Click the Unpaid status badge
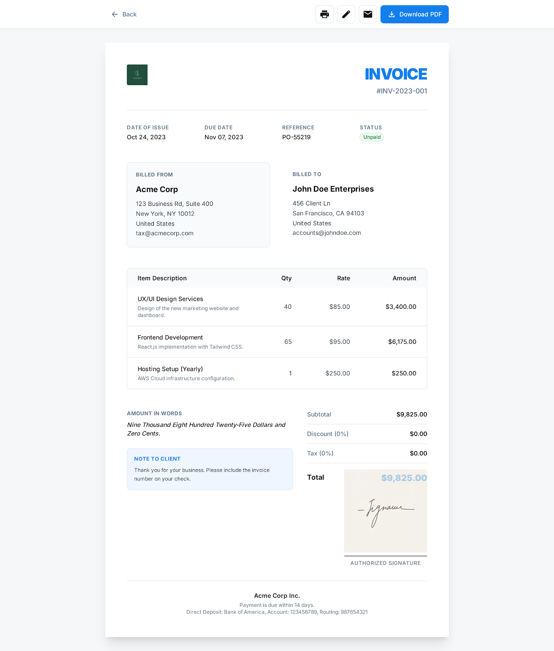This screenshot has height=651, width=554. click(x=372, y=137)
